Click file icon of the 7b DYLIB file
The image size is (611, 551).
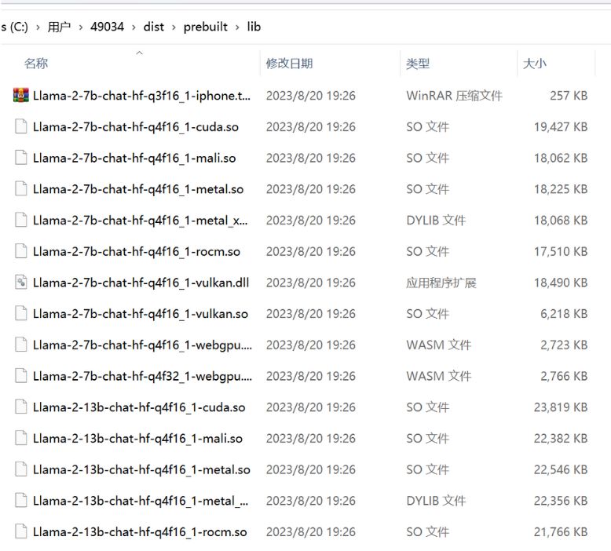click(20, 220)
